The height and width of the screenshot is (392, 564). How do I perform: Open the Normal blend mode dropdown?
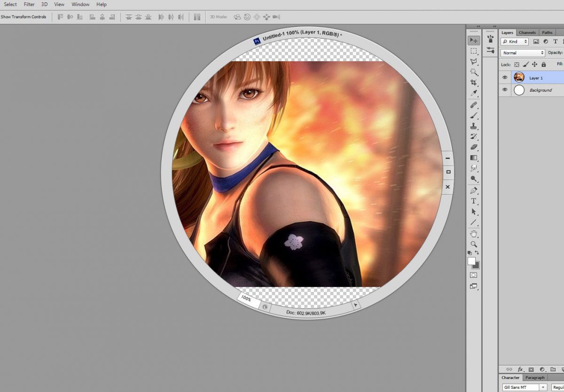(523, 53)
